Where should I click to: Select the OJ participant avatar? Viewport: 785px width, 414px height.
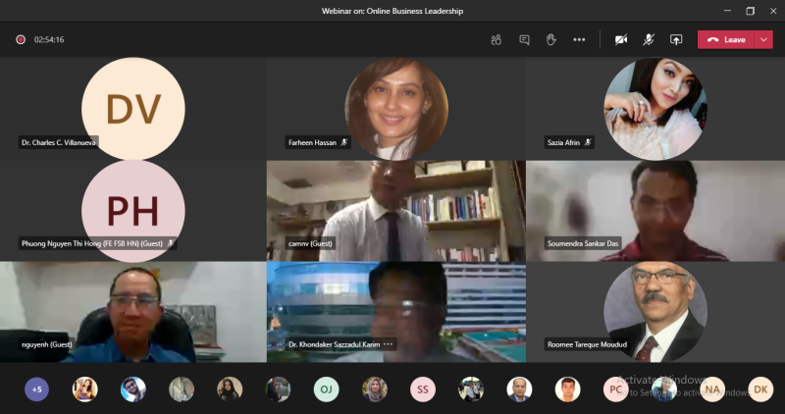[x=327, y=389]
